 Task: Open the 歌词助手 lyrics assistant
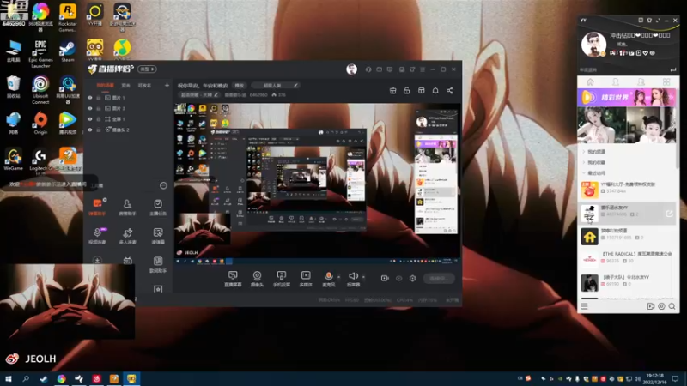158,265
